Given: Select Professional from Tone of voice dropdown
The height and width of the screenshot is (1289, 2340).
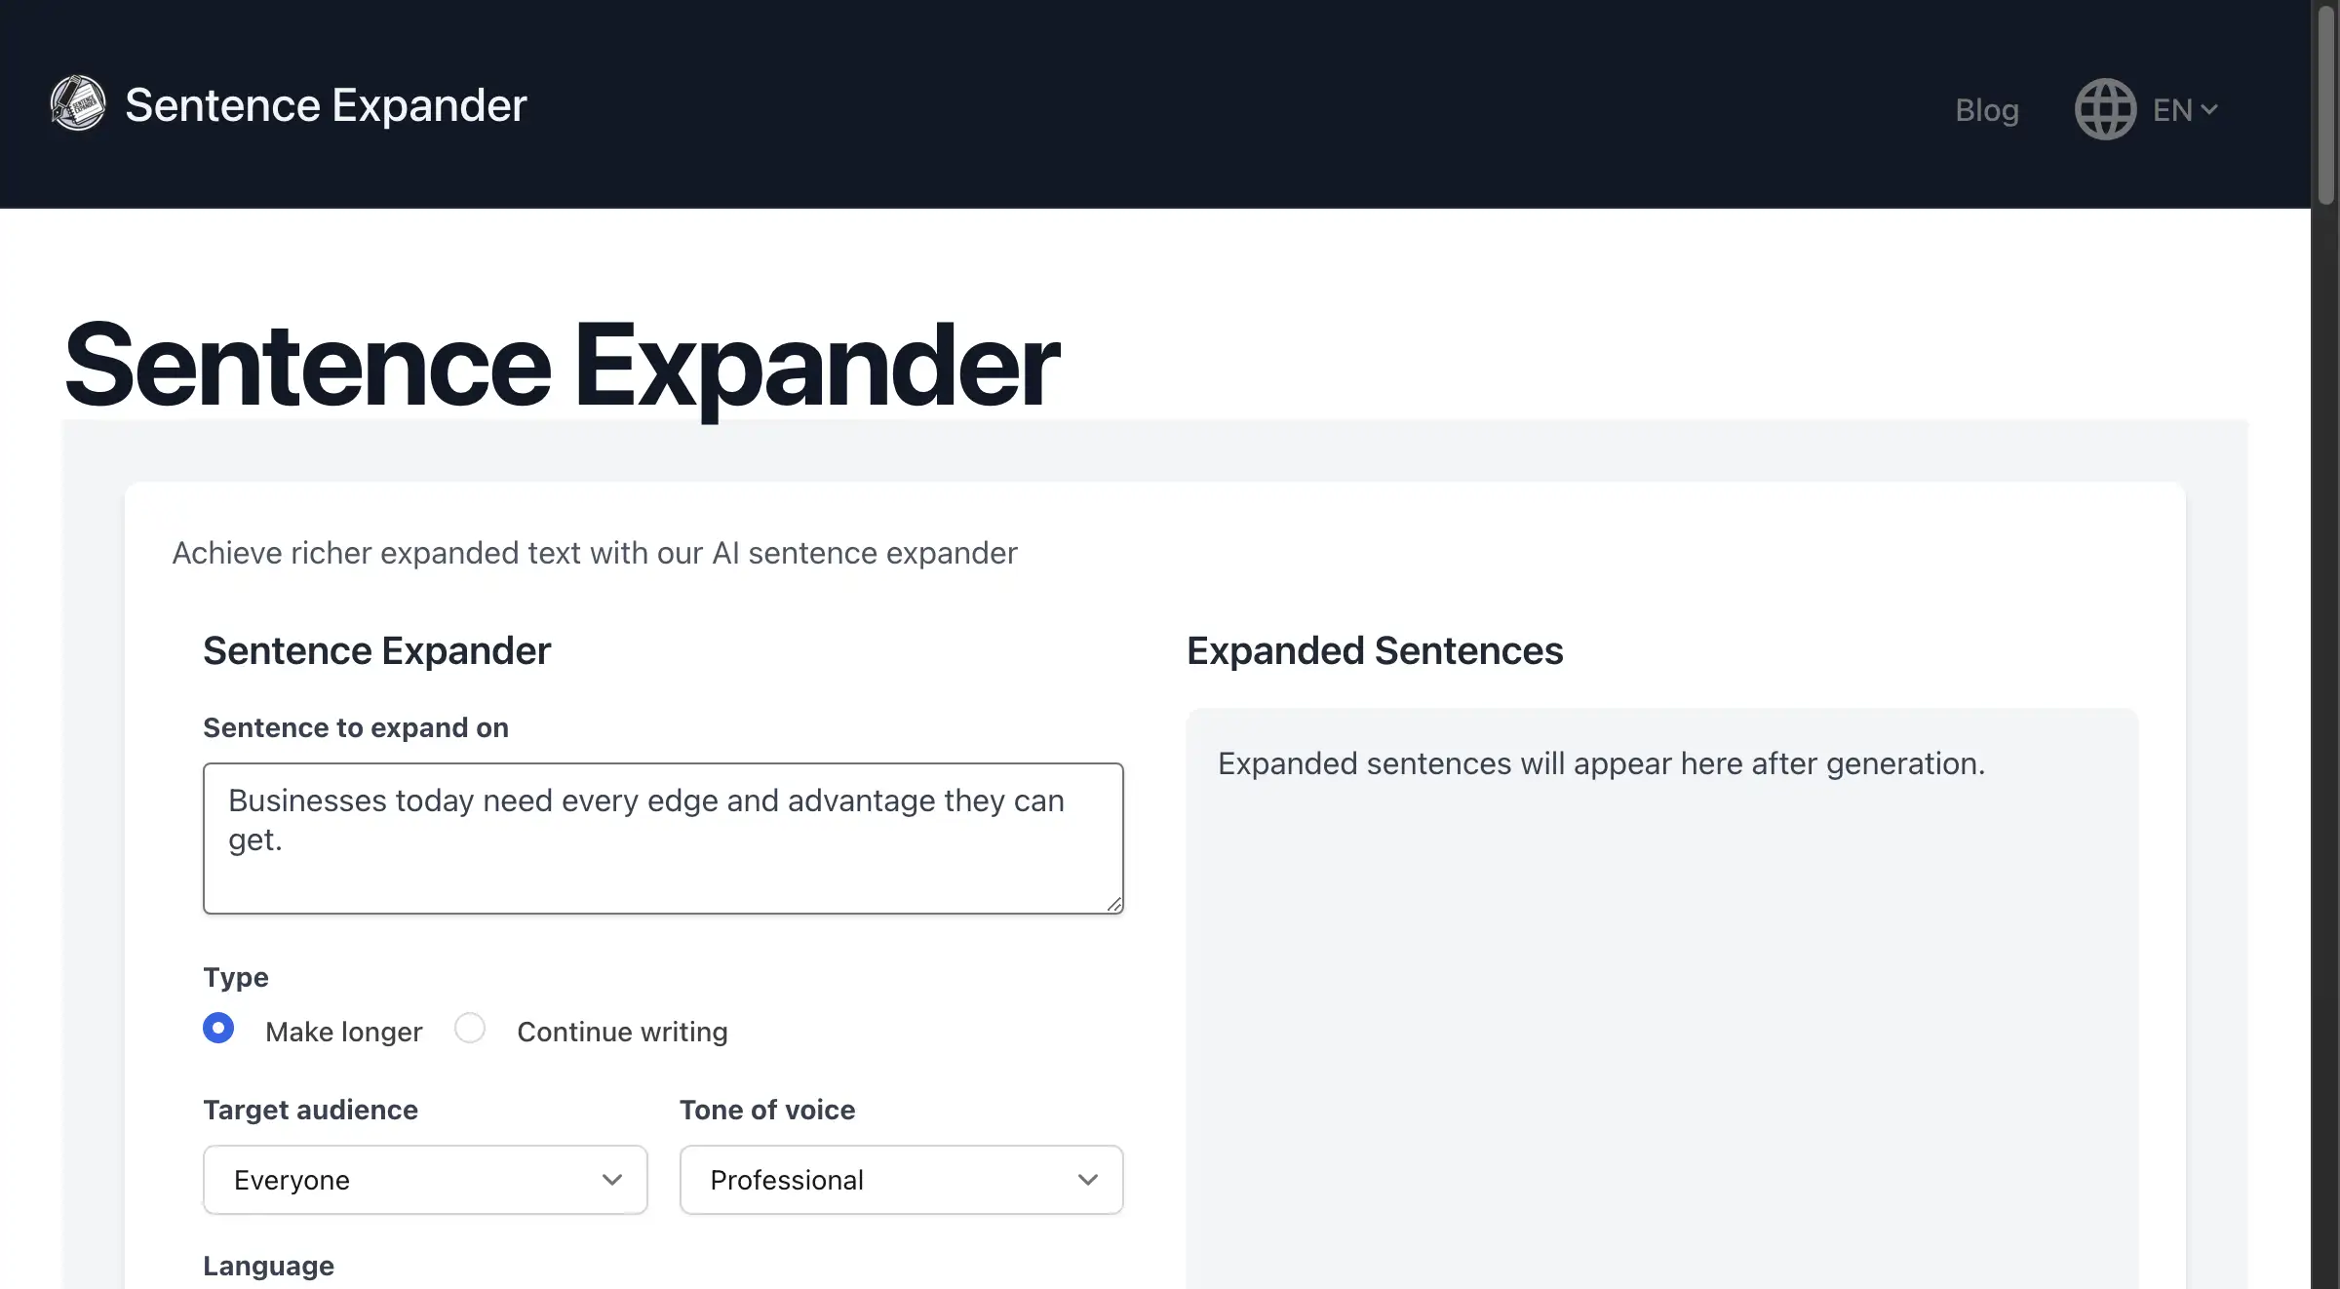Looking at the screenshot, I should (x=901, y=1180).
